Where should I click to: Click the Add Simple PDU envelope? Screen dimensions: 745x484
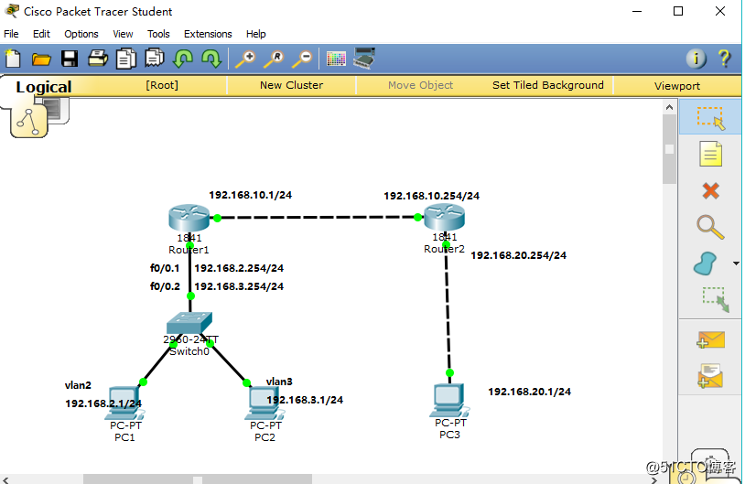pyautogui.click(x=710, y=340)
